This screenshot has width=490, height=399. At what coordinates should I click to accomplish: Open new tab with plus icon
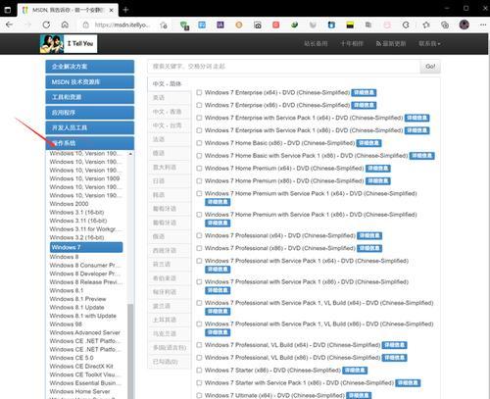[x=125, y=10]
